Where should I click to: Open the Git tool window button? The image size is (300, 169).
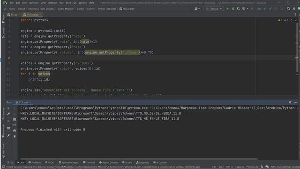tap(10, 162)
